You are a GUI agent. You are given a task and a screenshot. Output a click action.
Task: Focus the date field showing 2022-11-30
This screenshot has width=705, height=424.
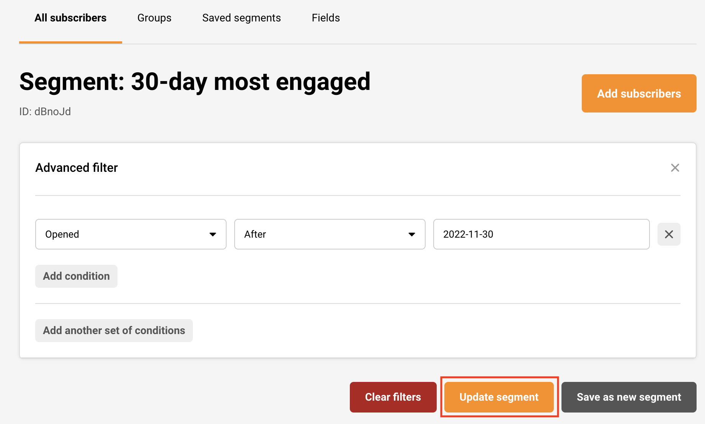point(541,234)
